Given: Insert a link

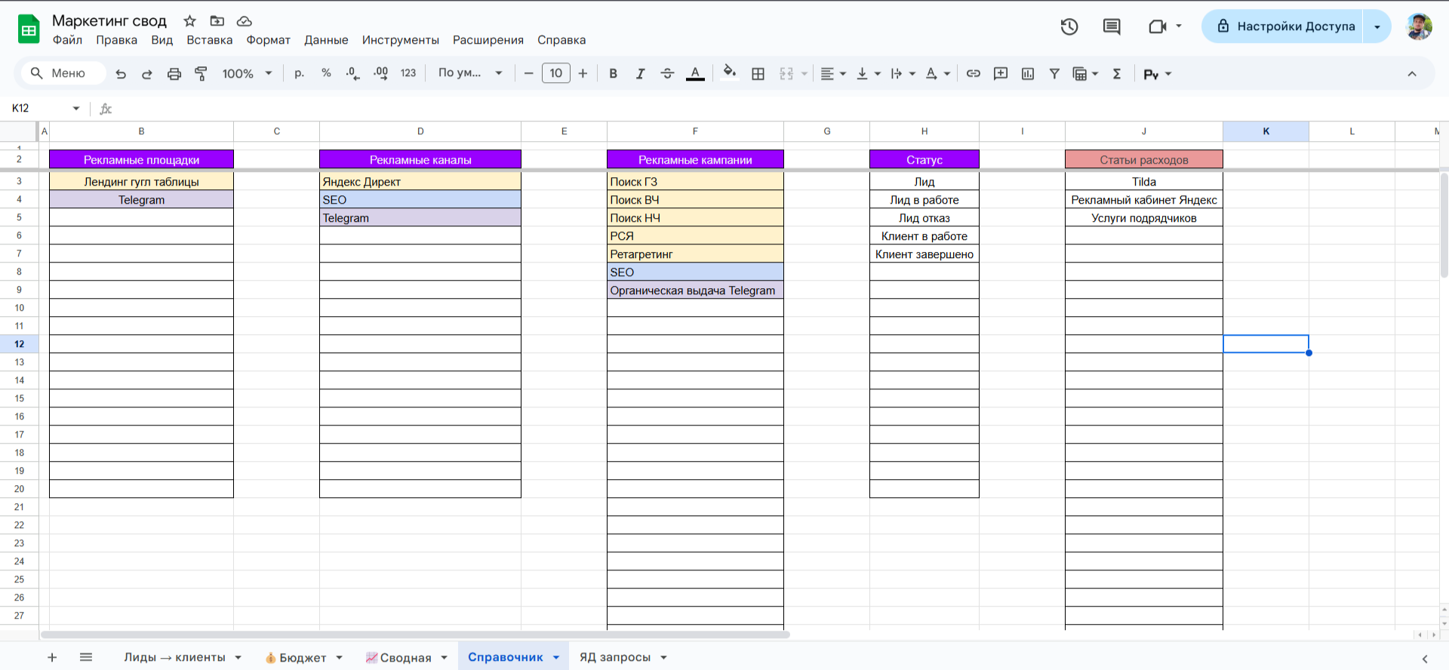Looking at the screenshot, I should click(974, 74).
